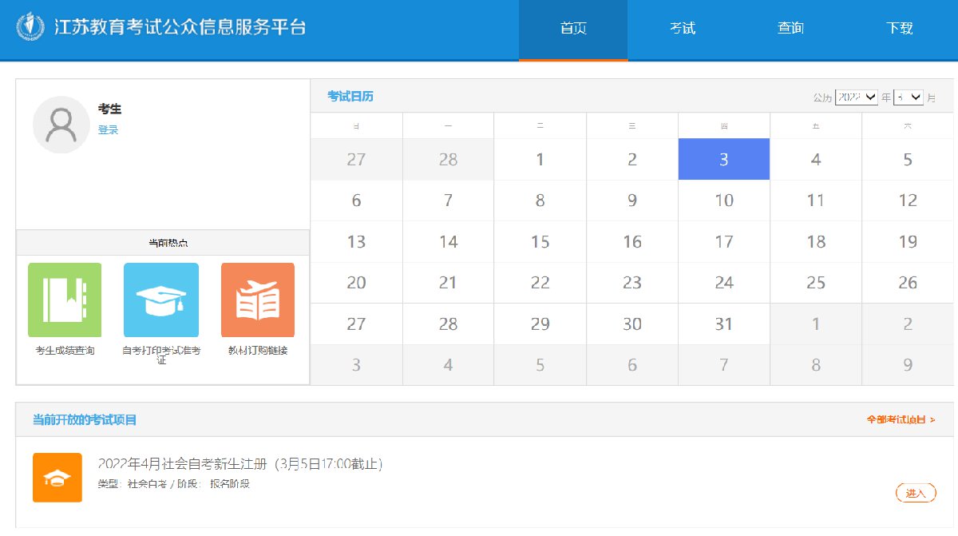Viewport: 958px width, 536px height.
Task: Open the 下载 navigation menu
Action: [900, 29]
